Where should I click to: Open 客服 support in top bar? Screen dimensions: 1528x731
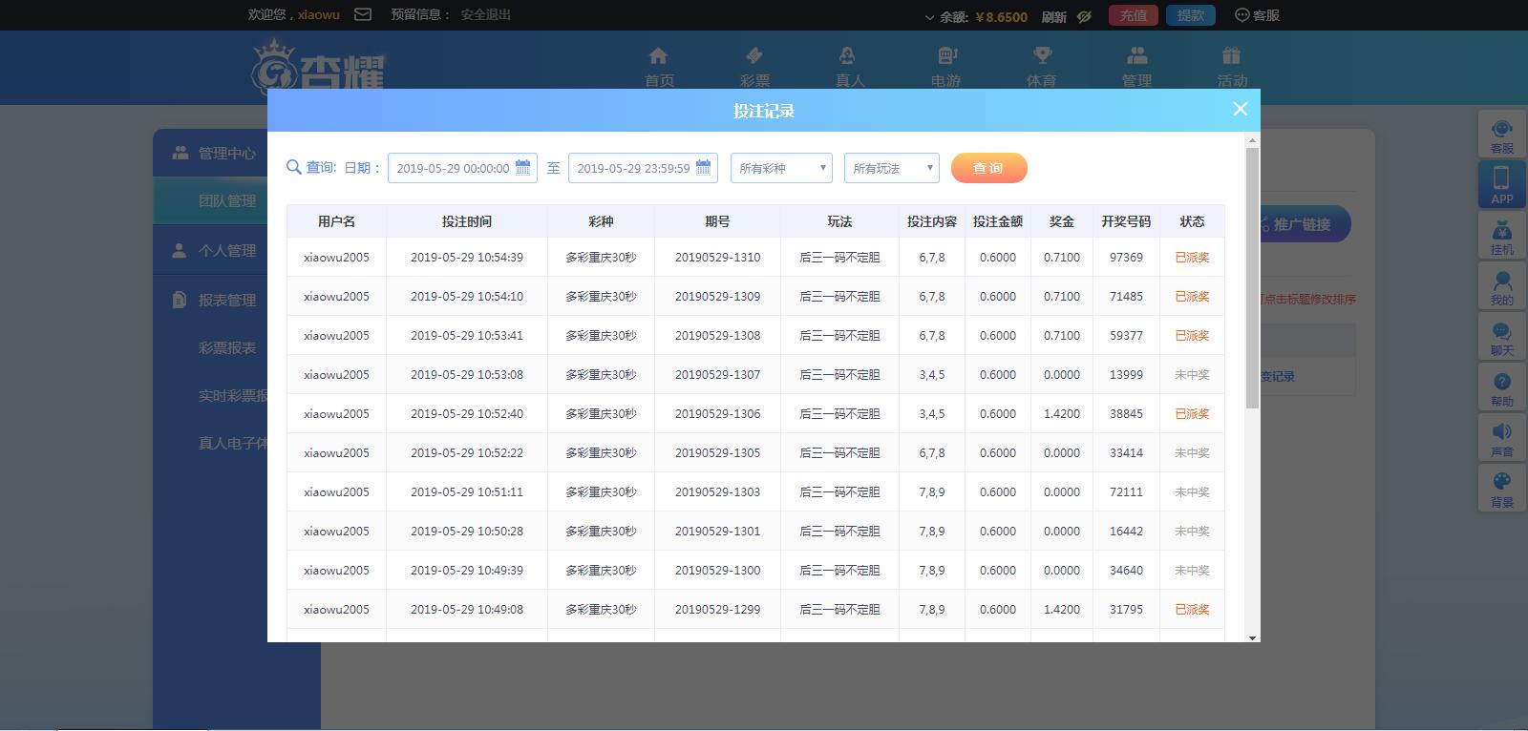point(1257,15)
